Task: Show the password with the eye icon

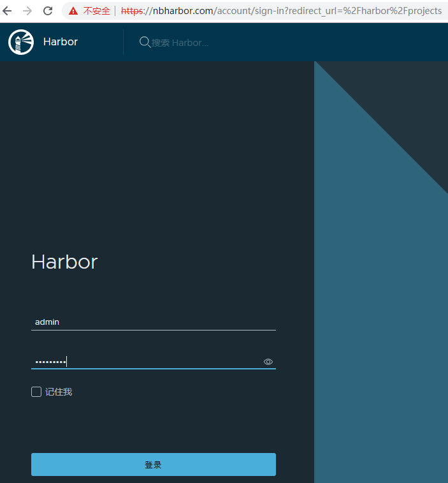Action: click(x=268, y=362)
